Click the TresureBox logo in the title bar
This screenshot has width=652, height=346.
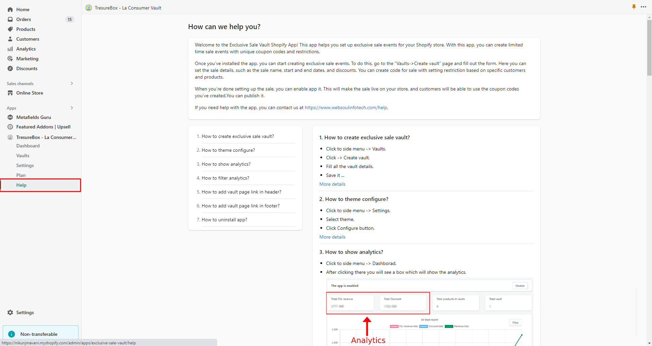tap(89, 8)
